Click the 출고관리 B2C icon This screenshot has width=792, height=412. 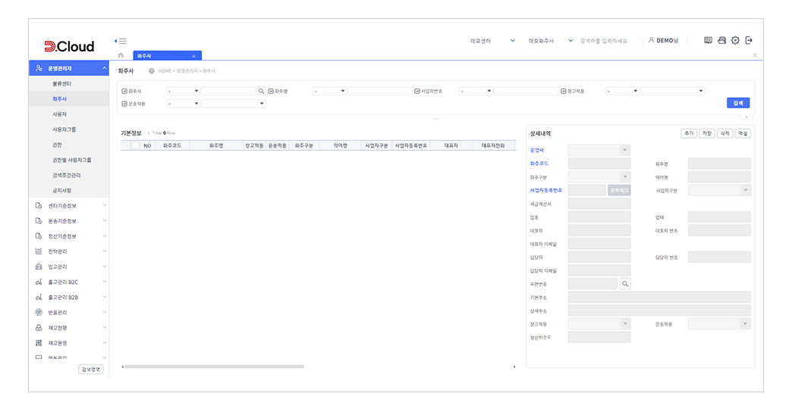[x=39, y=282]
